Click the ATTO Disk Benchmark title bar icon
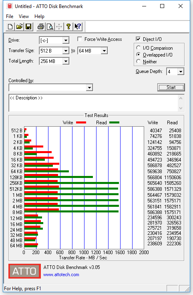The height and width of the screenshot is (295, 193). click(9, 6)
